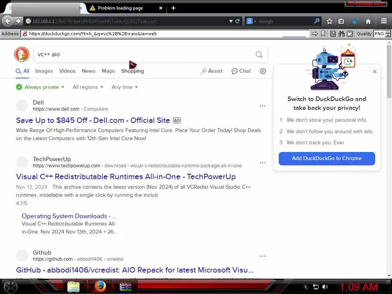Close the DuckDuckGo privacy promo card
This screenshot has height=294, width=392.
pos(374,72)
